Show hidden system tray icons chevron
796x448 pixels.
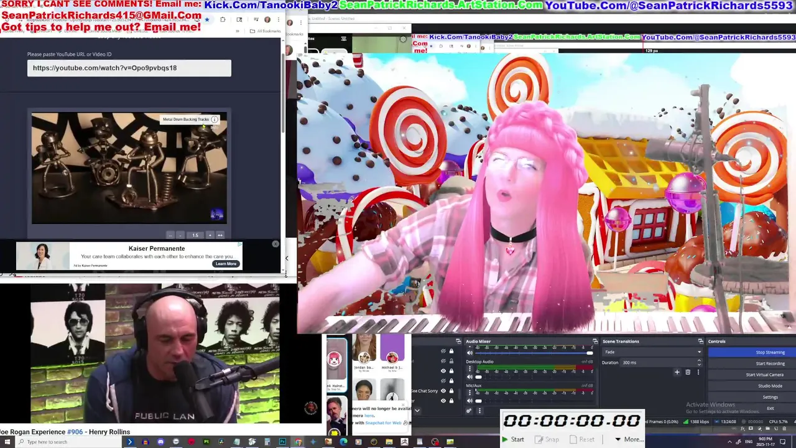[729, 442]
